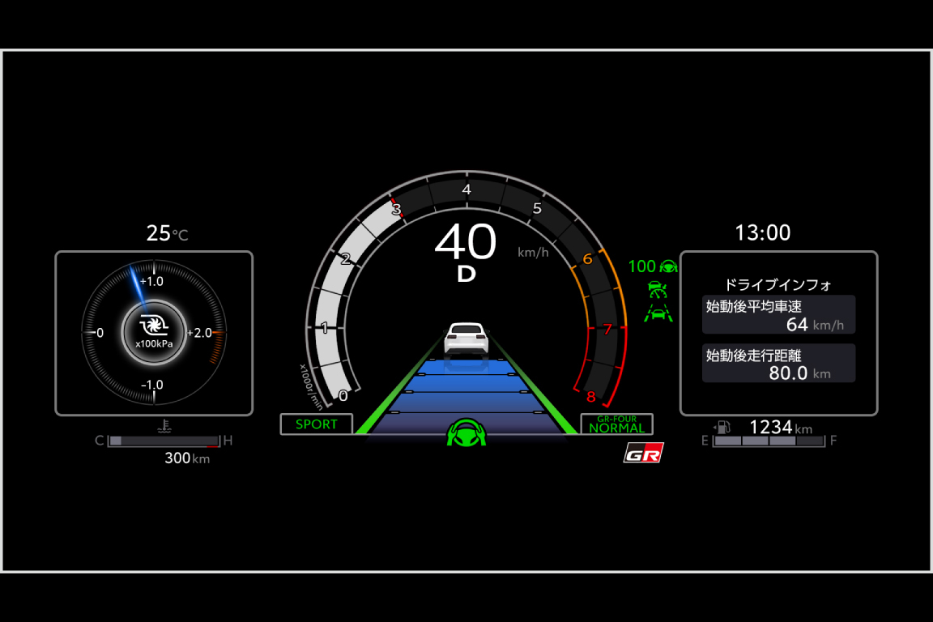
Task: Toggle the SPORT drive mode indicator
Action: point(316,424)
